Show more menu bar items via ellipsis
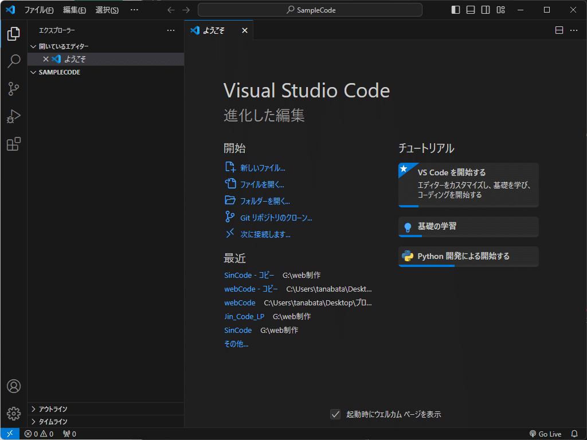This screenshot has width=587, height=440. [x=134, y=10]
